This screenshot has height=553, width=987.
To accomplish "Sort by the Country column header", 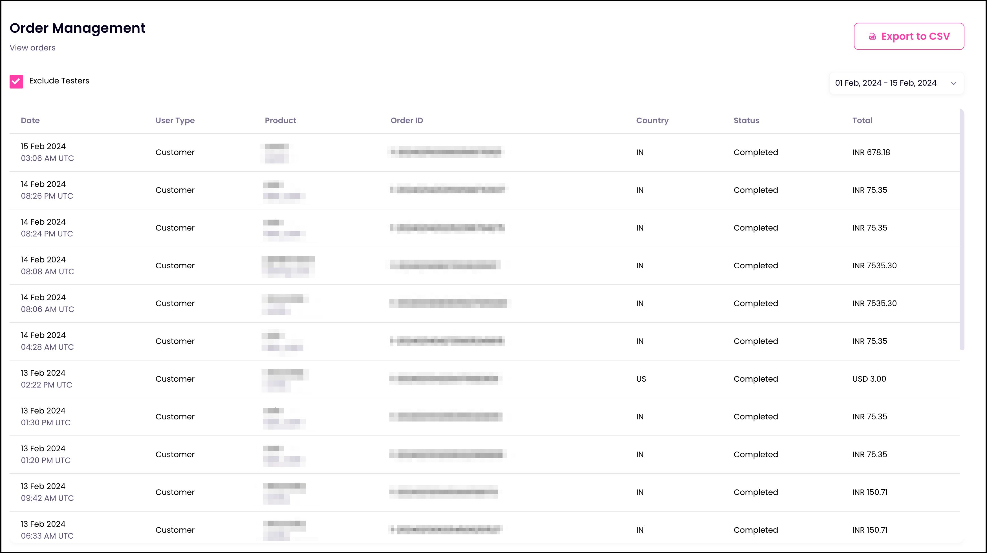I will tap(652, 120).
